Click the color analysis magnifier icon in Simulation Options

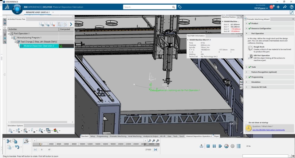click(x=56, y=131)
